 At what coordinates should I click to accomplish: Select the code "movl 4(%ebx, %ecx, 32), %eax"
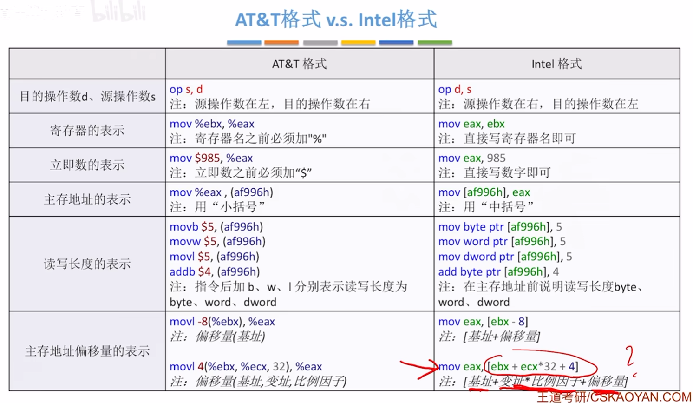point(246,367)
